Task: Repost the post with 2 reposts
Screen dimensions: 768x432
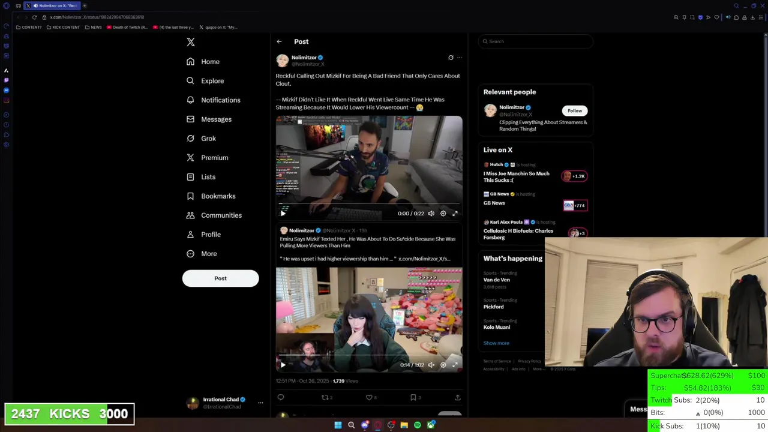Action: tap(327, 397)
